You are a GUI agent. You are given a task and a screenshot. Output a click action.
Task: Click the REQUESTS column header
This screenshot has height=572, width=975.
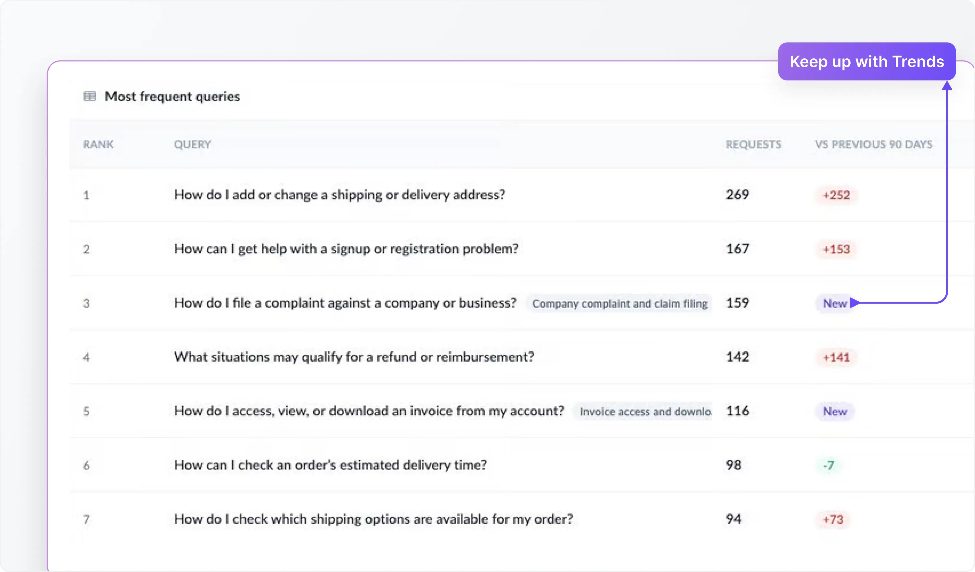753,144
